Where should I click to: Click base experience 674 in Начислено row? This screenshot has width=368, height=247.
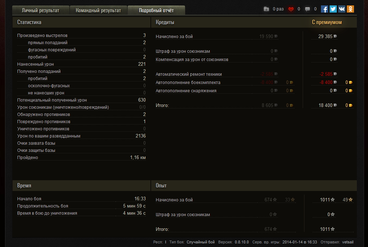(x=268, y=200)
